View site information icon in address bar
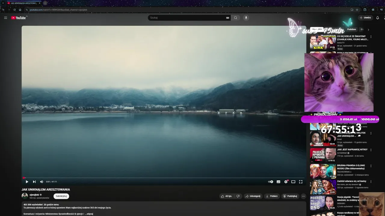 [26, 10]
